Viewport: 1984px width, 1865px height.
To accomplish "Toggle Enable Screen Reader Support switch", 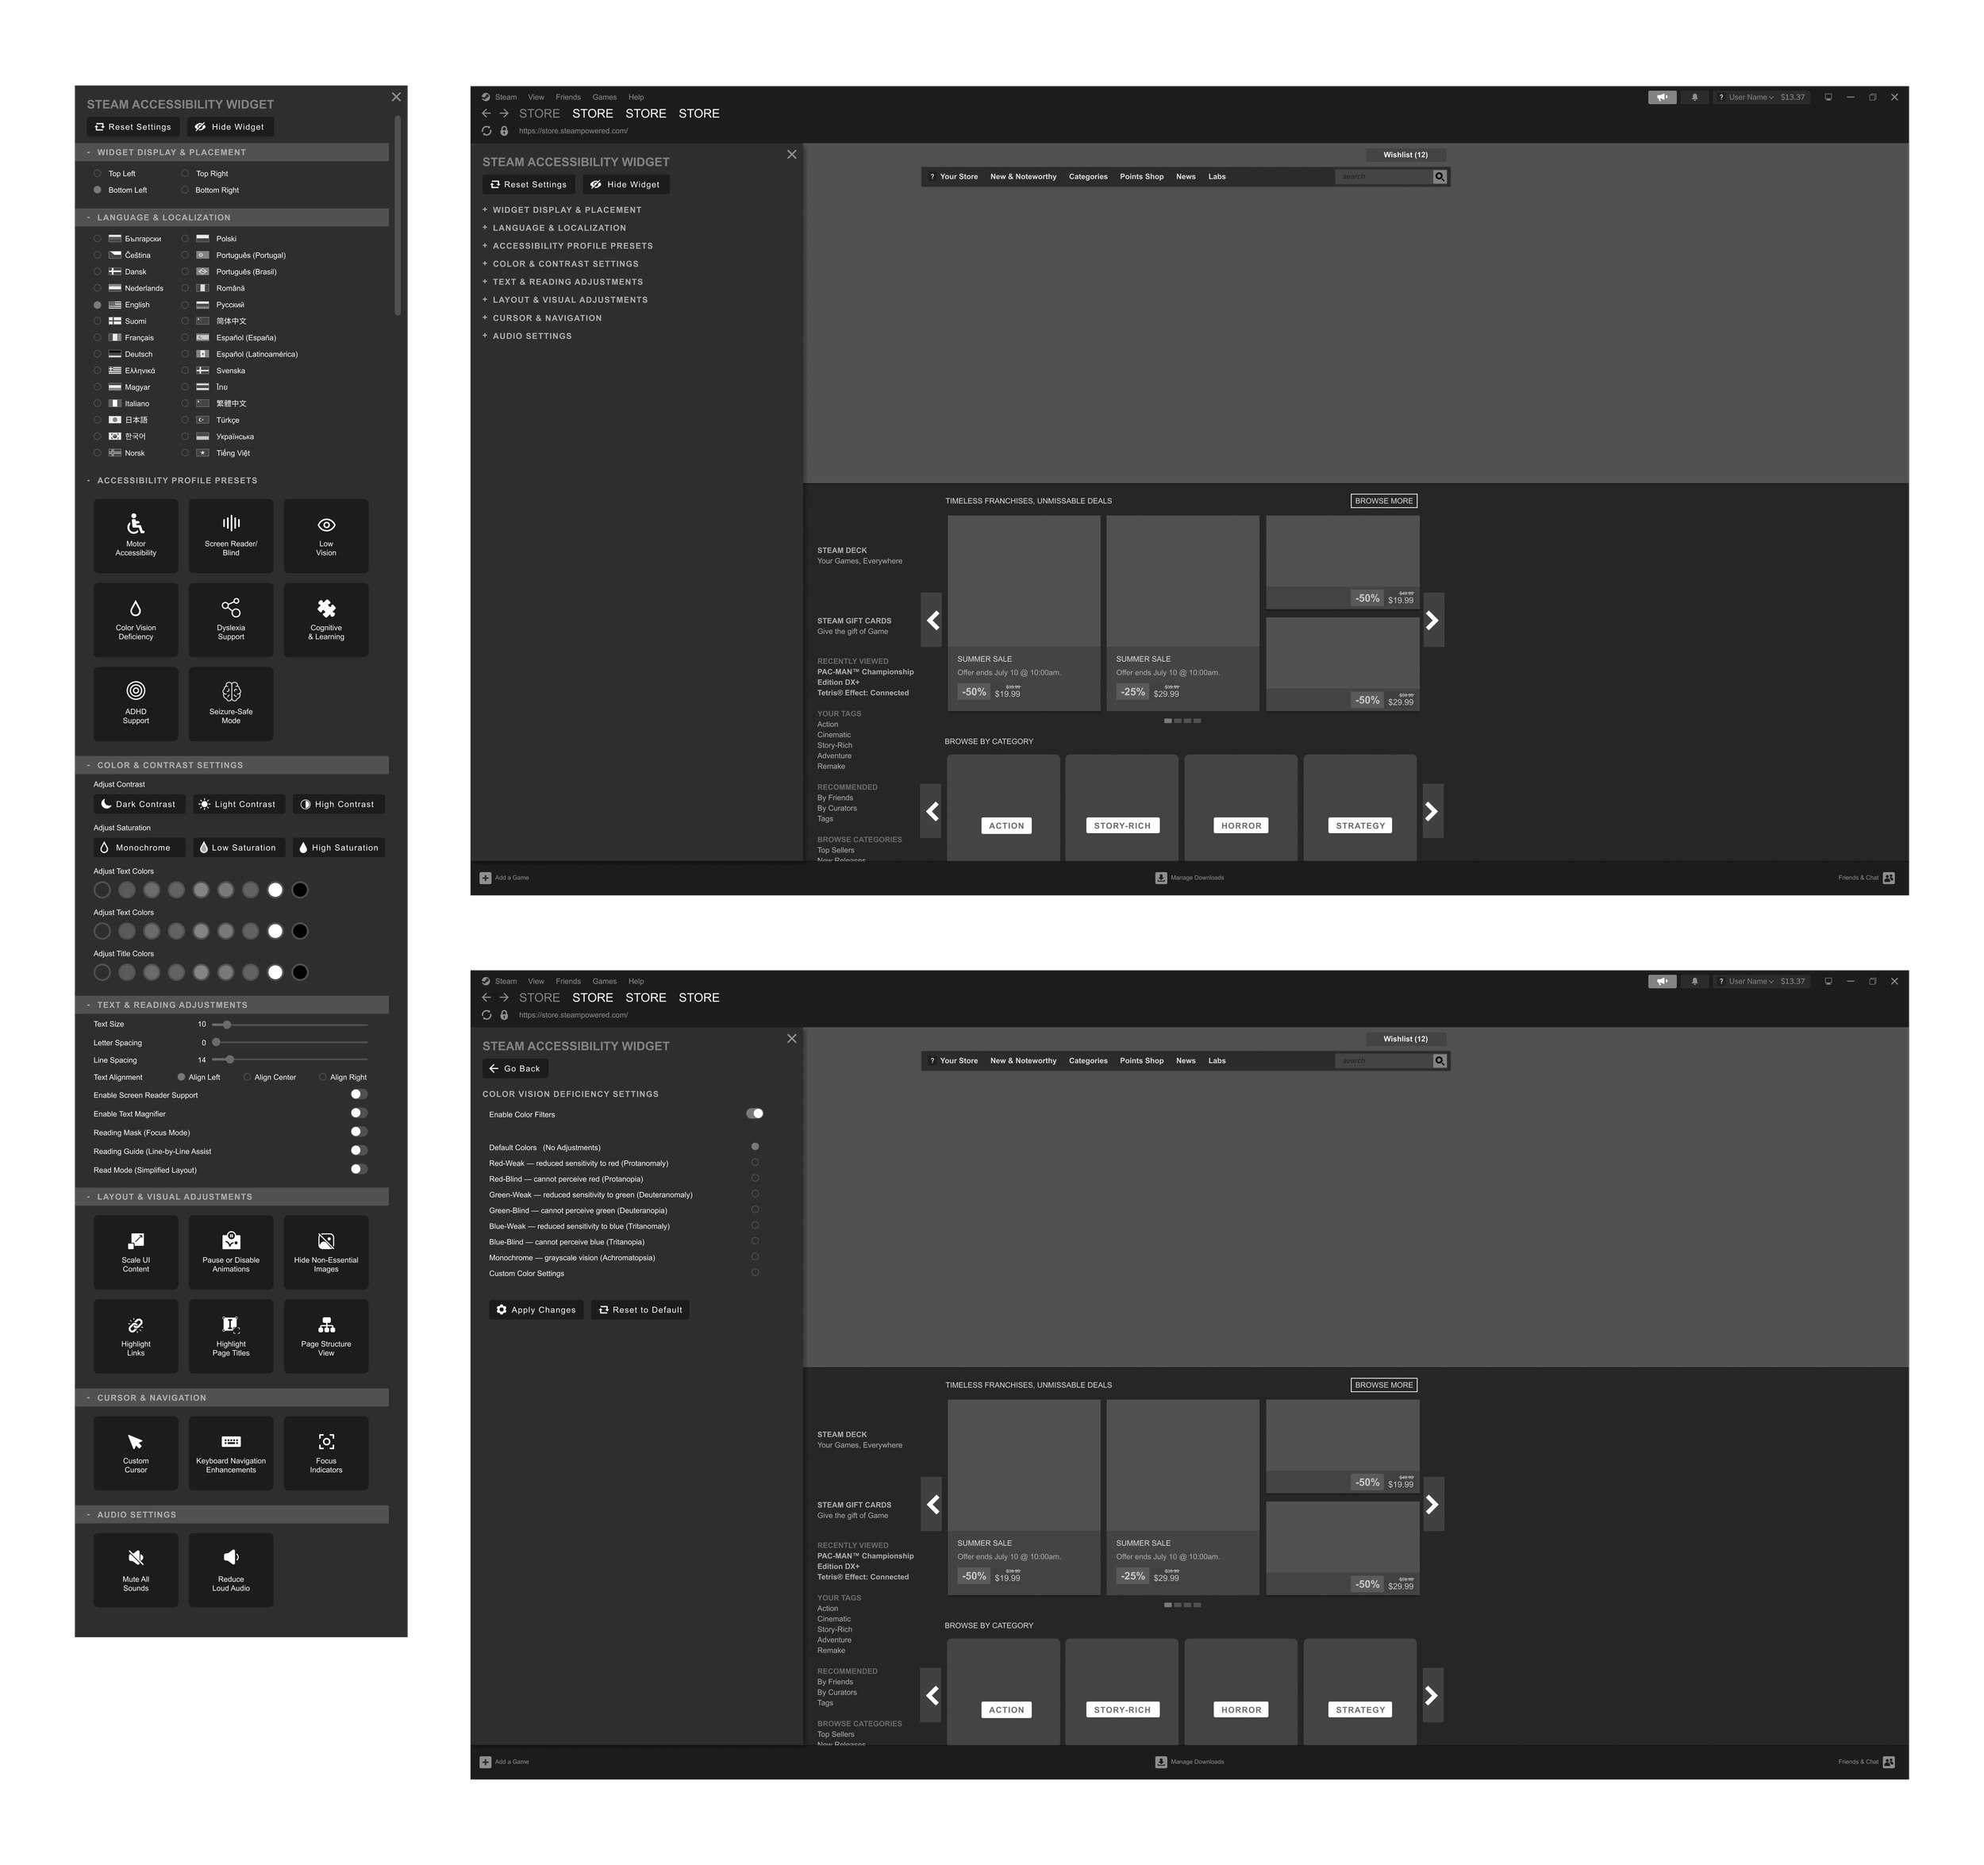I will tap(360, 1094).
